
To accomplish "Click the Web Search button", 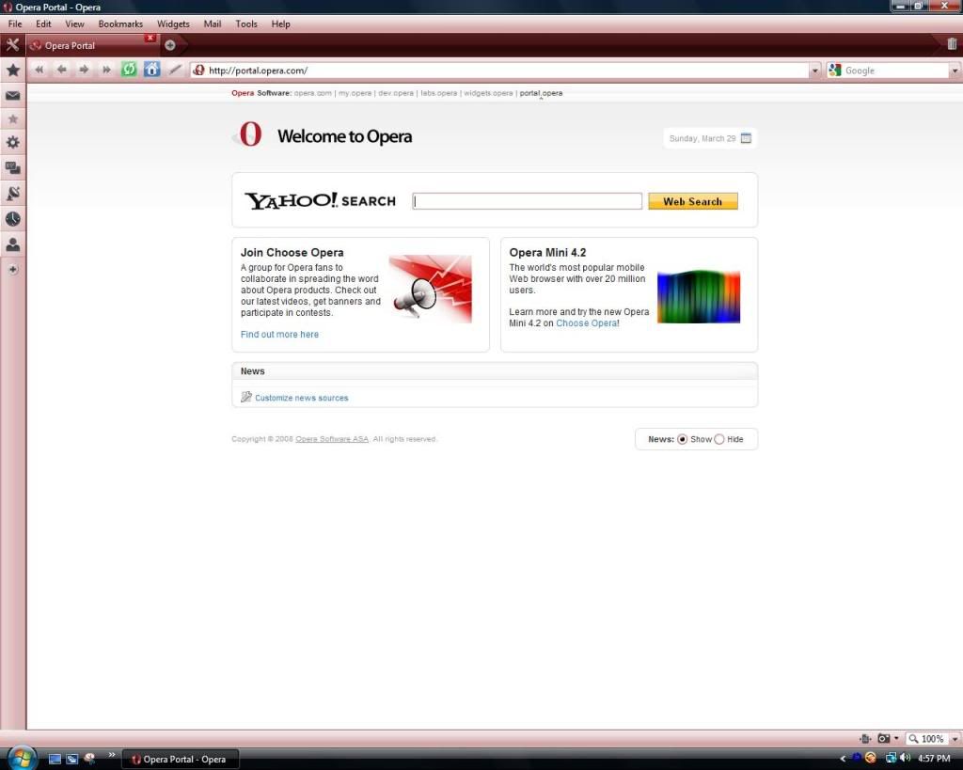I will 693,201.
